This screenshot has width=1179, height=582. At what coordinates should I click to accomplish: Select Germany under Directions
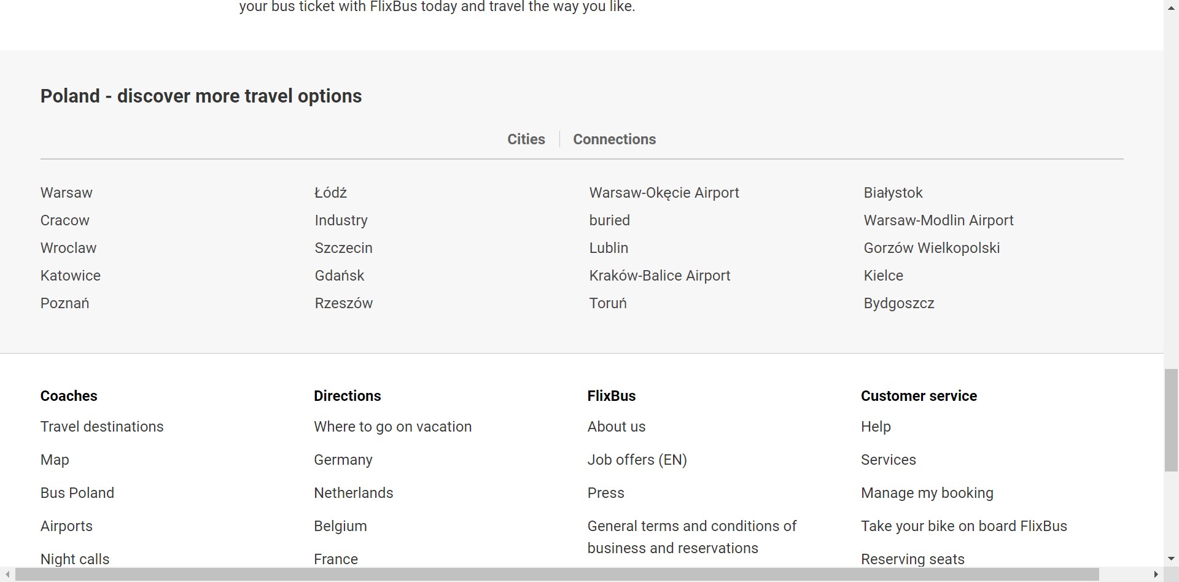[x=343, y=460]
